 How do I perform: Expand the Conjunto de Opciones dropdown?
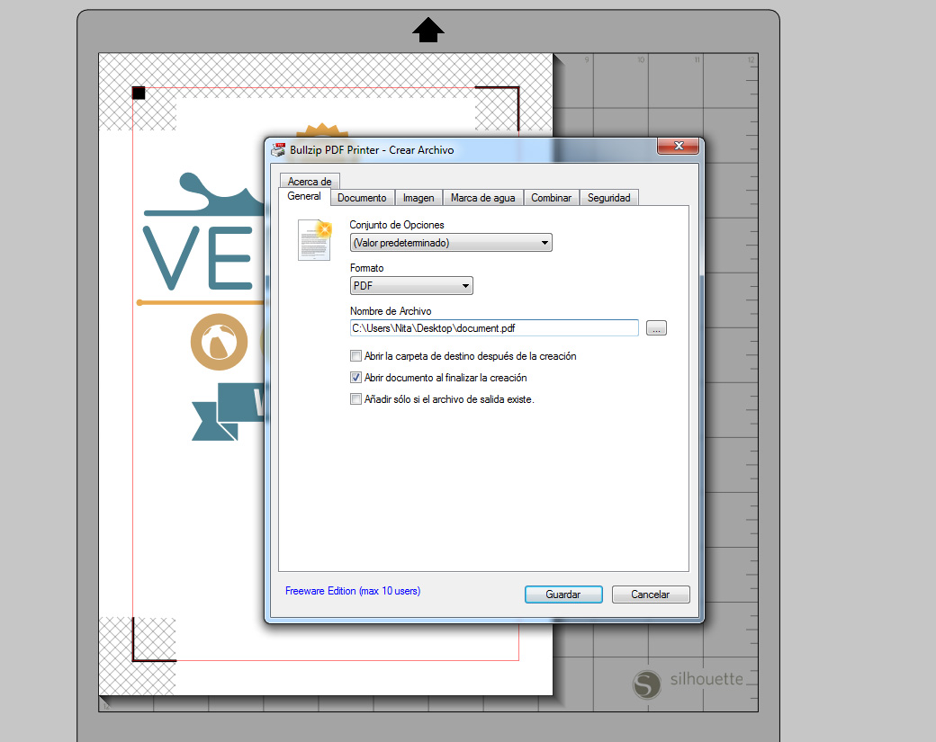[x=451, y=243]
